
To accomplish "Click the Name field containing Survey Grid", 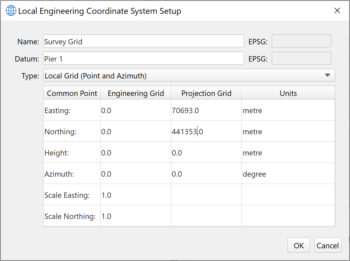I will (x=143, y=41).
